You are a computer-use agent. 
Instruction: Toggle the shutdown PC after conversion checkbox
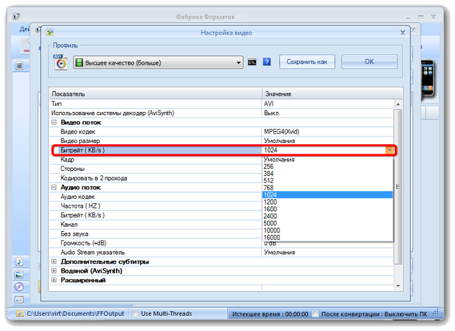click(315, 314)
